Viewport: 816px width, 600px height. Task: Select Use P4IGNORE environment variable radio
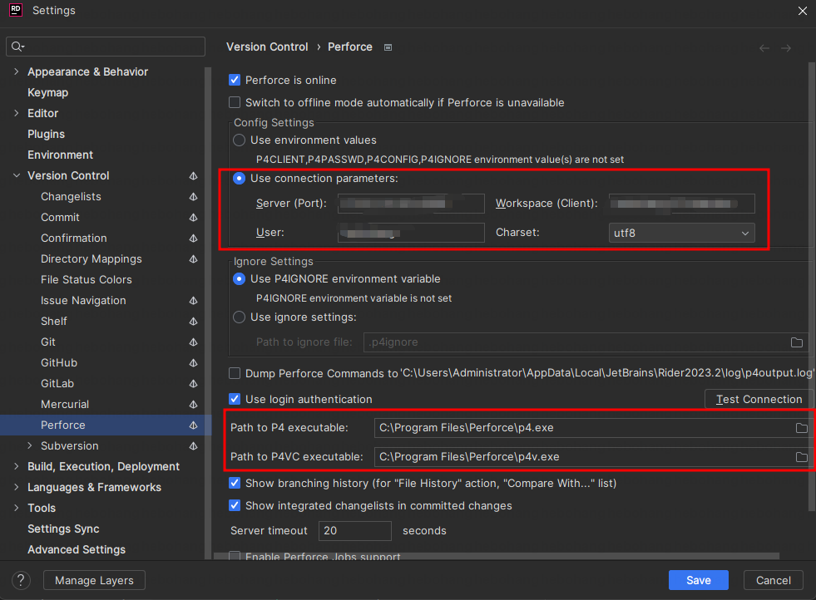point(239,278)
